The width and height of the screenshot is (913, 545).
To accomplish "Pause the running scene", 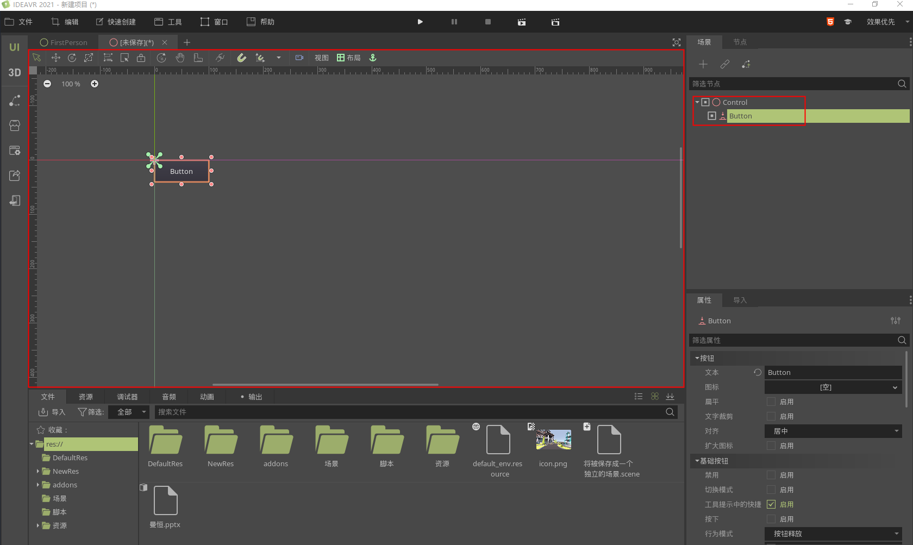I will pos(454,22).
